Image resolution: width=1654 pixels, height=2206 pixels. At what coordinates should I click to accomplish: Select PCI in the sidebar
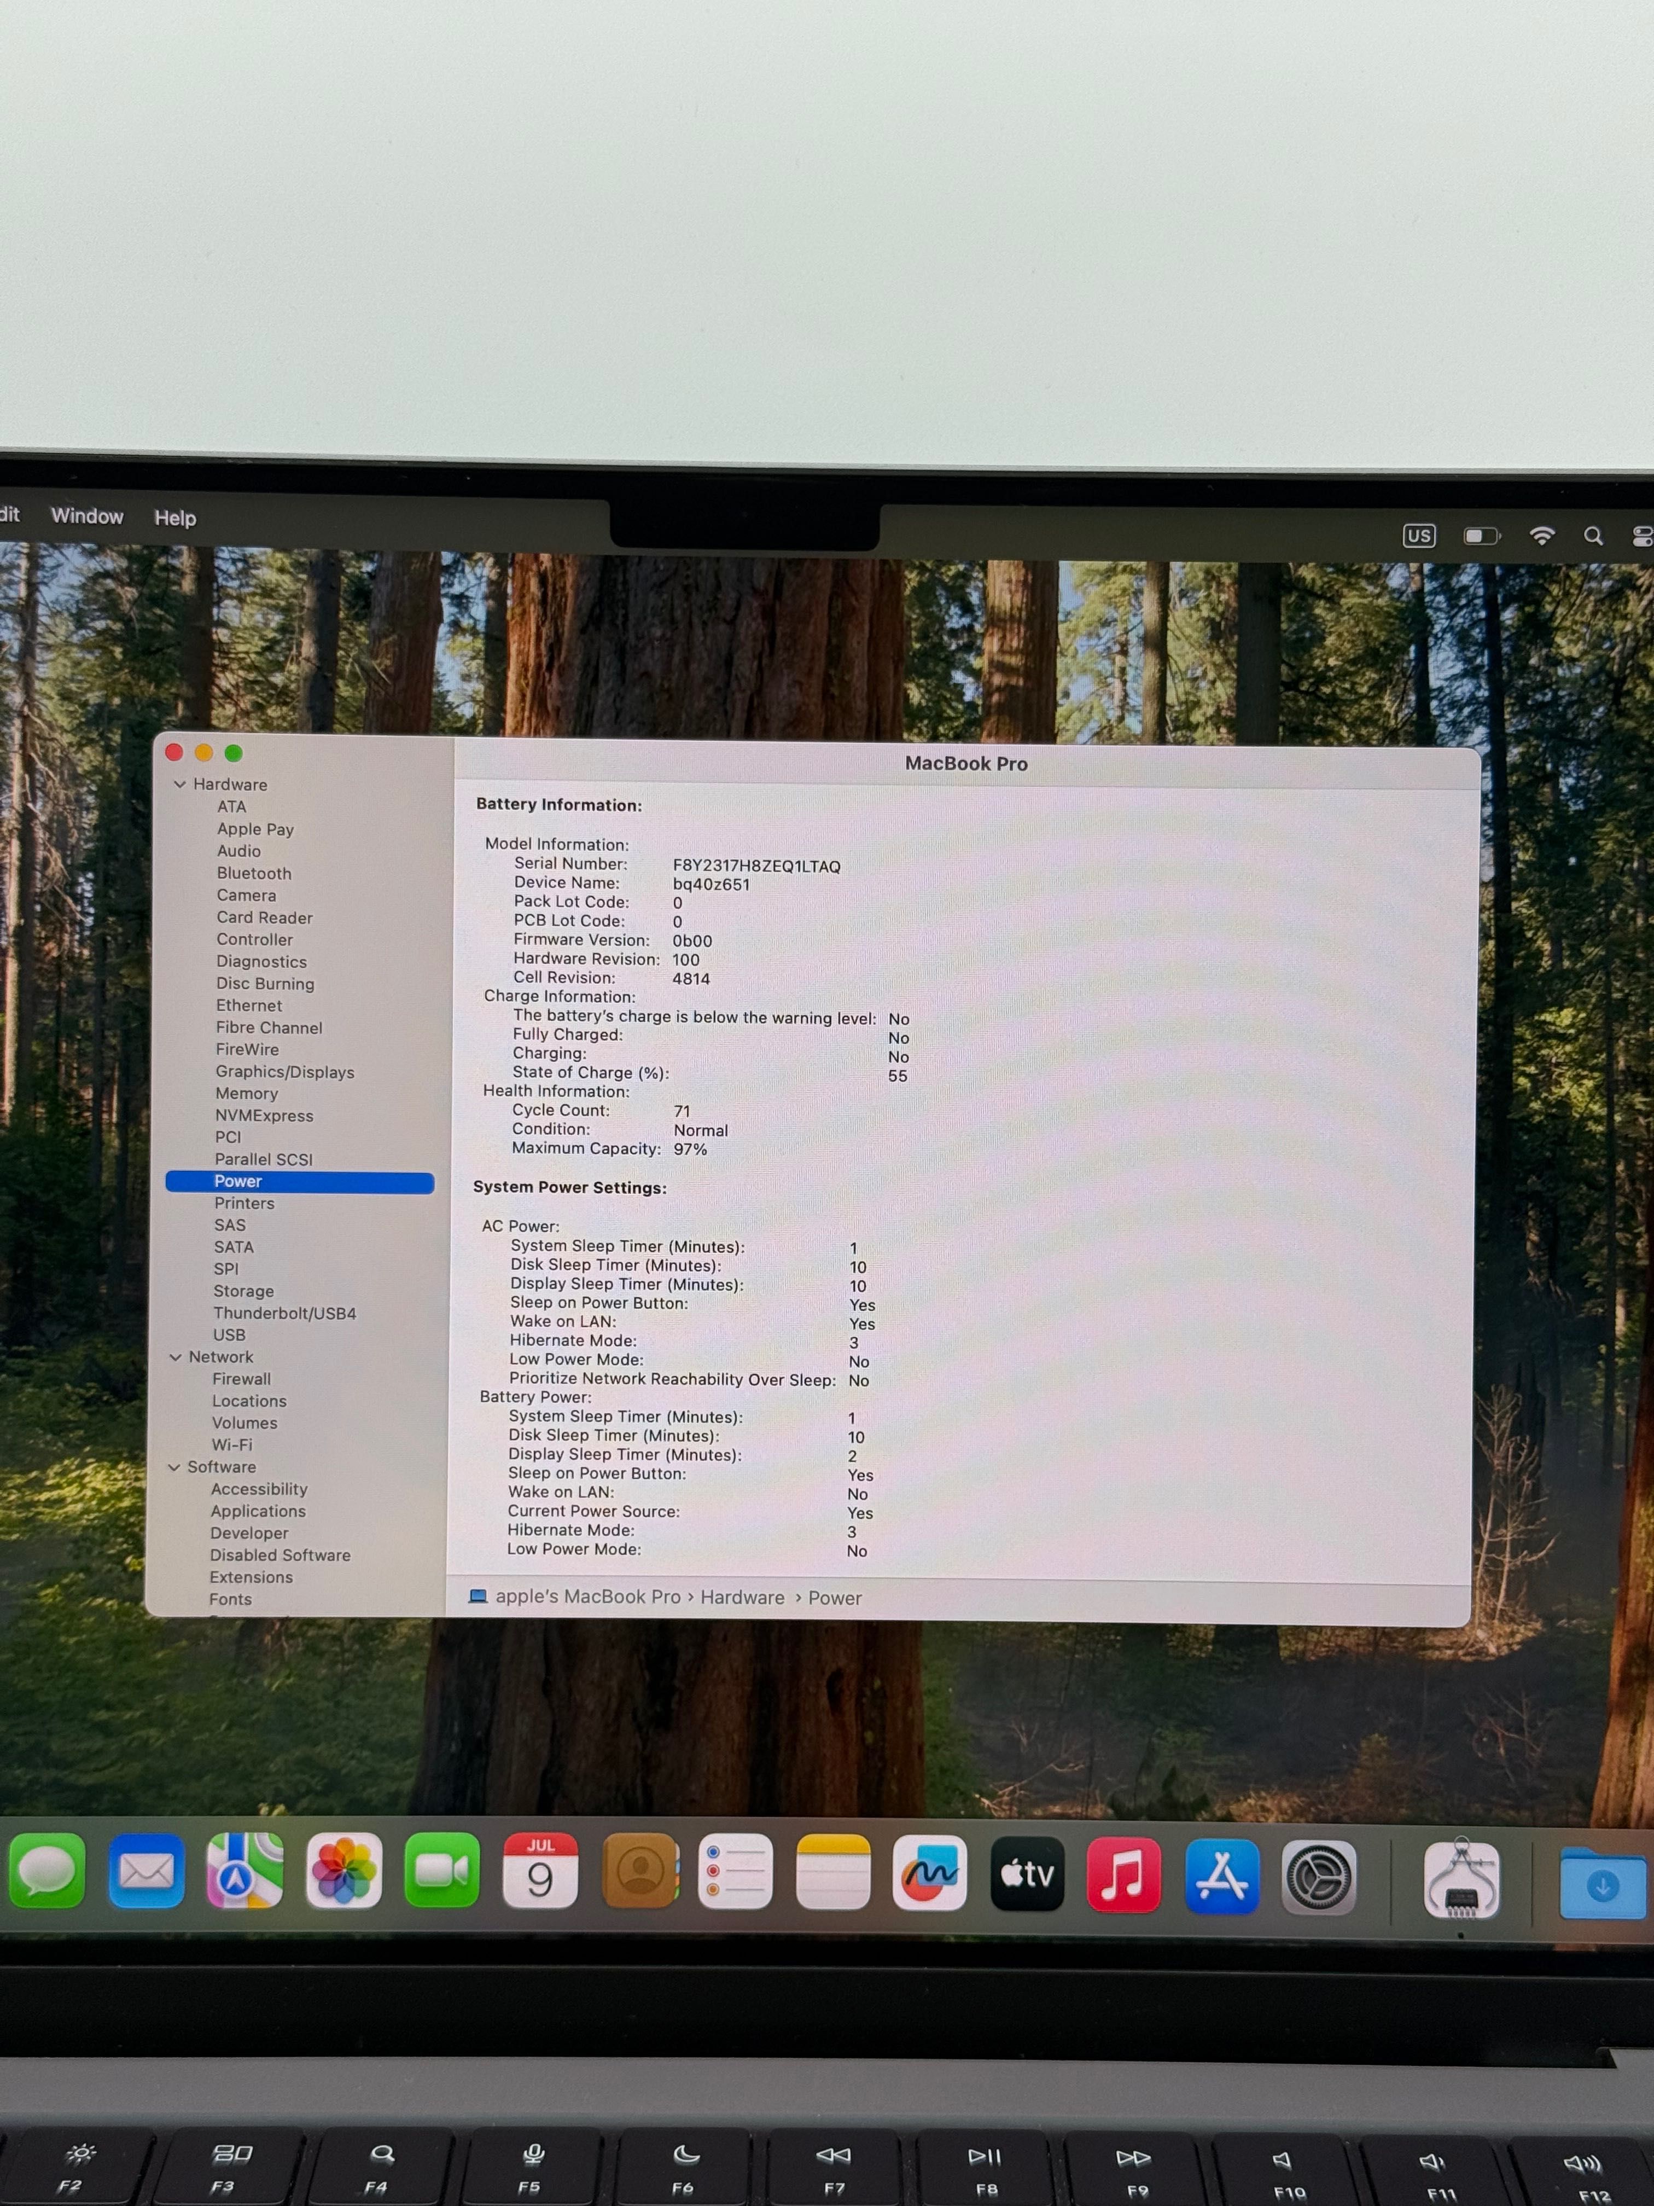(x=228, y=1137)
